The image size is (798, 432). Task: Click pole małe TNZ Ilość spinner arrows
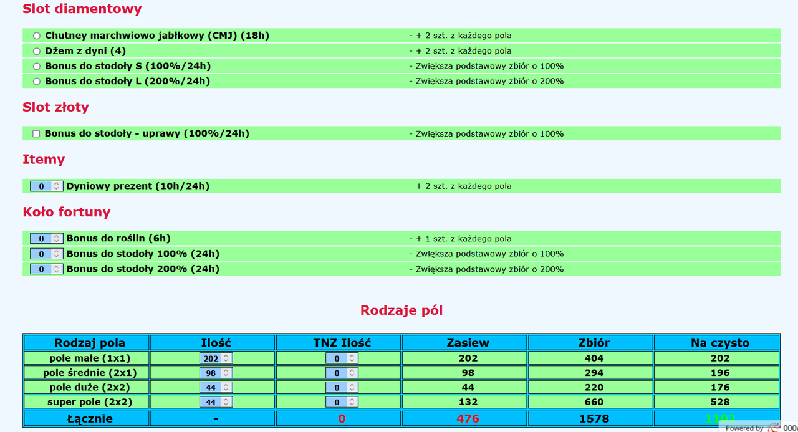(x=352, y=358)
